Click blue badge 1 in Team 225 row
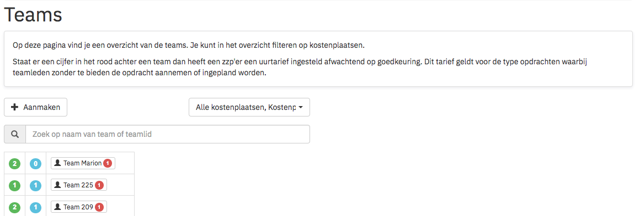The width and height of the screenshot is (640, 216). pyautogui.click(x=36, y=185)
